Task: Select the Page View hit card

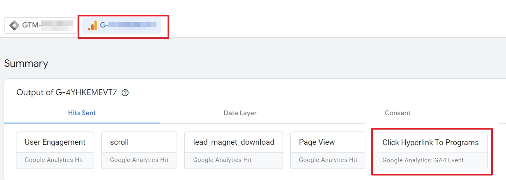Action: pyautogui.click(x=328, y=150)
